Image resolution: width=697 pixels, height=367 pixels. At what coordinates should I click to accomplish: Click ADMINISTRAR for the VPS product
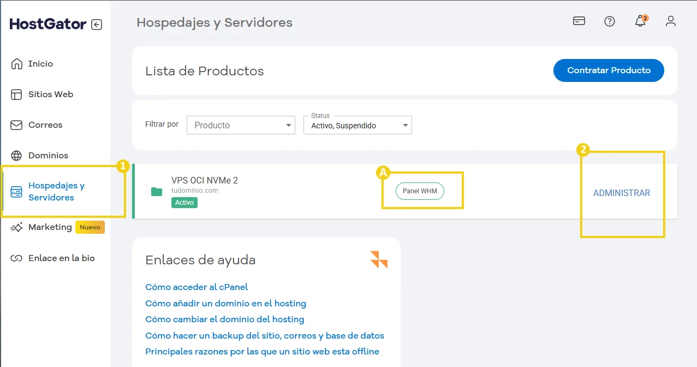point(622,193)
